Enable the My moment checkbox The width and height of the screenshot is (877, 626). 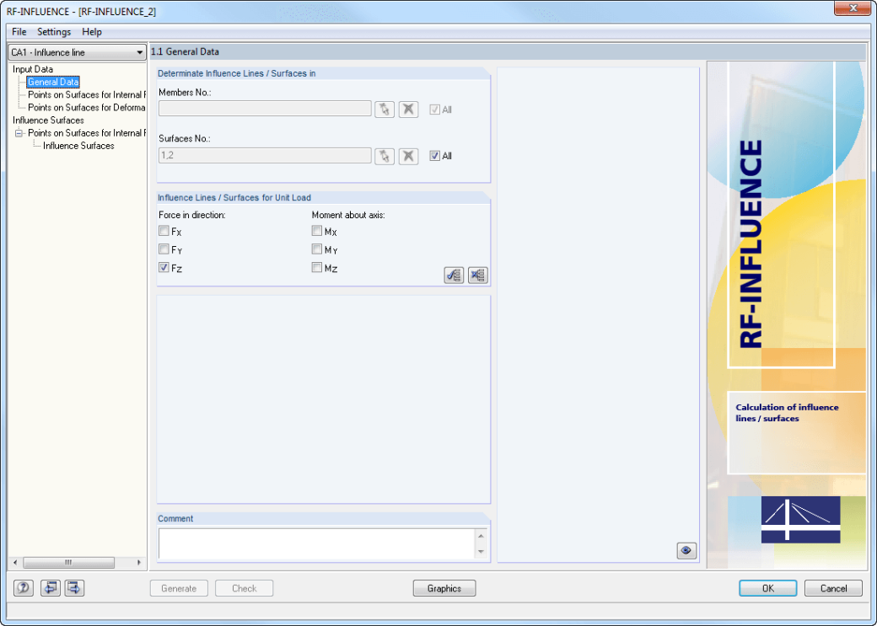coord(317,249)
